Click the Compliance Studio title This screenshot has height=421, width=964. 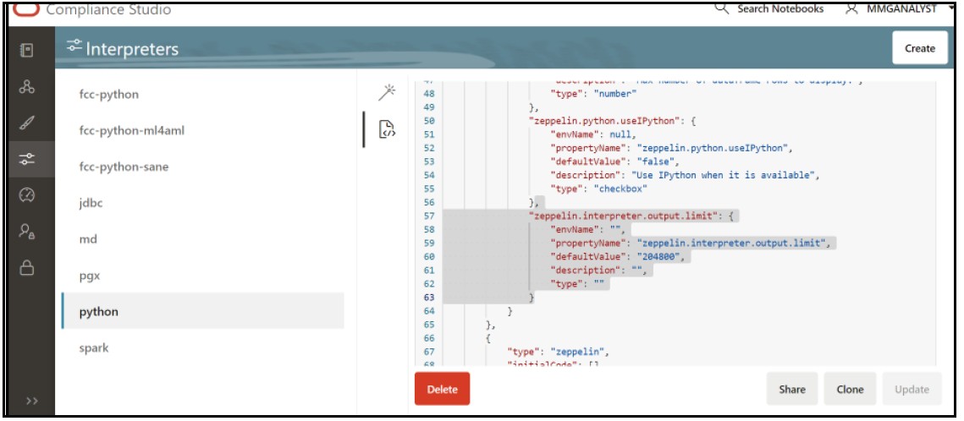click(108, 10)
